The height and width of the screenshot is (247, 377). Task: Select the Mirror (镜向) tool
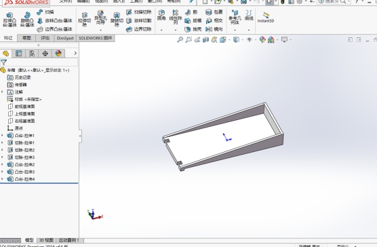point(214,29)
